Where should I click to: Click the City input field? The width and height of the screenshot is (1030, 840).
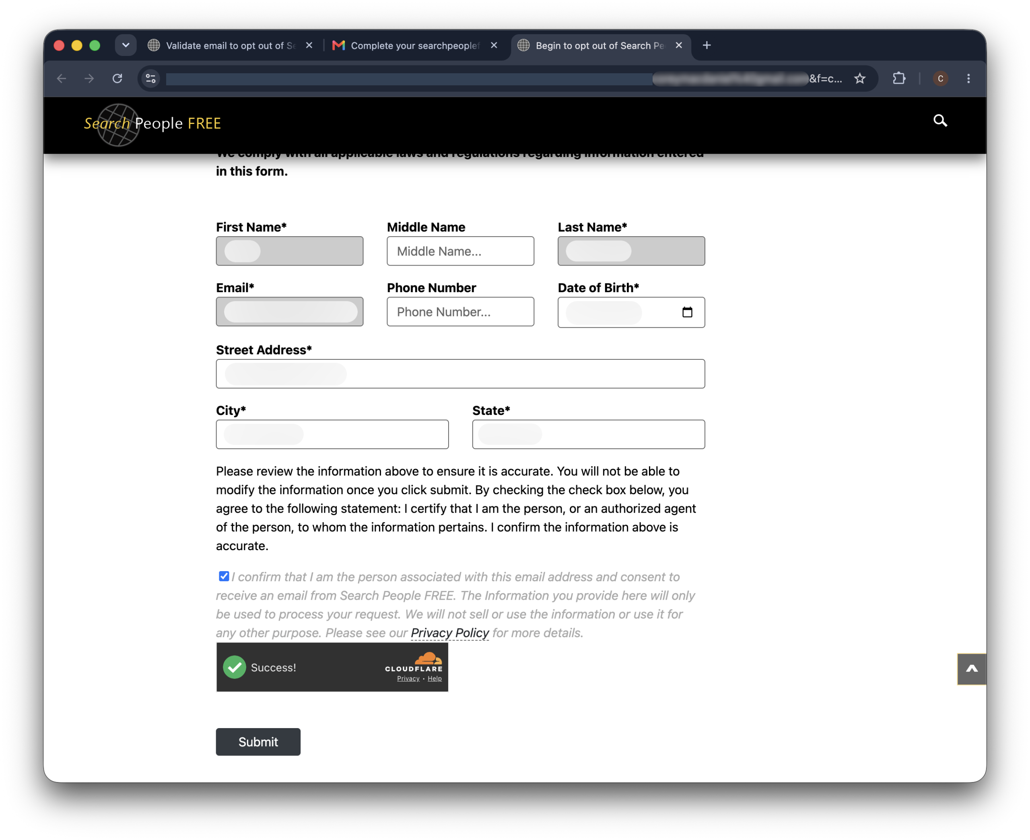point(332,434)
